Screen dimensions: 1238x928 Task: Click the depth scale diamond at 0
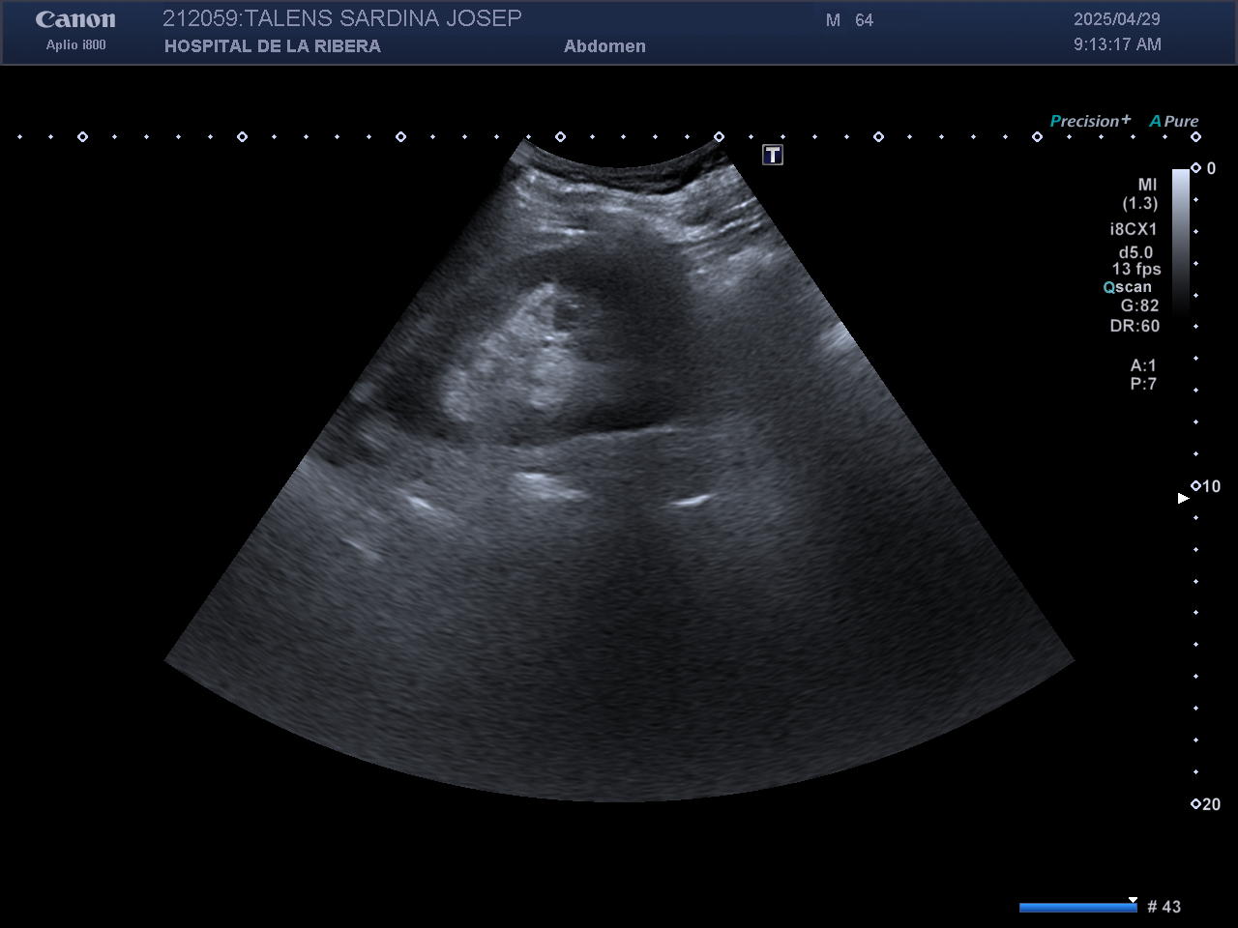pos(1195,168)
